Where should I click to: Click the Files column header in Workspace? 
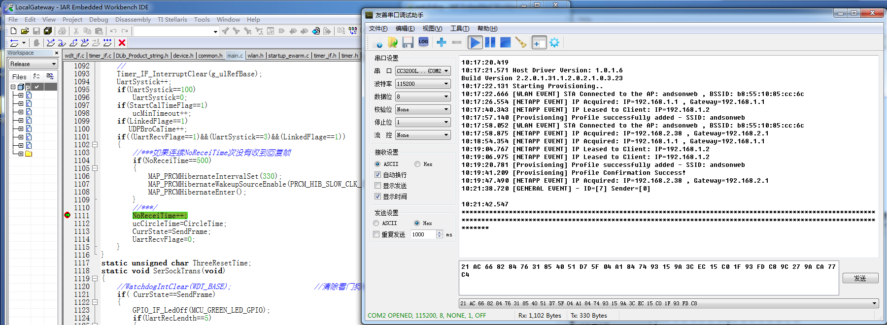point(19,76)
